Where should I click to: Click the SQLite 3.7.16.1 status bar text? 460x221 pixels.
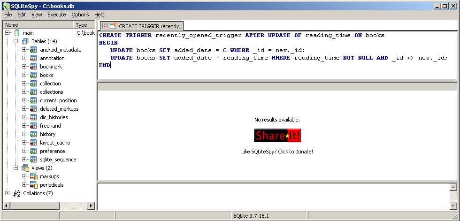tap(251, 216)
